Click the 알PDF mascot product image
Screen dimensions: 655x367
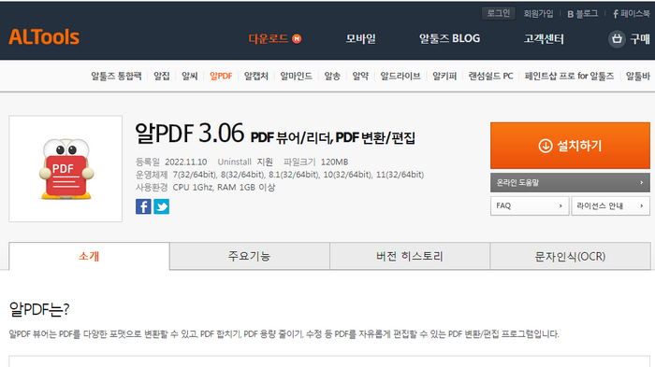(x=65, y=169)
